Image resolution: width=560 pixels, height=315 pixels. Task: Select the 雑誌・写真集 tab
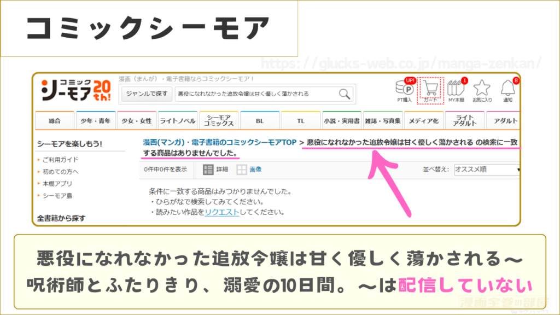382,121
